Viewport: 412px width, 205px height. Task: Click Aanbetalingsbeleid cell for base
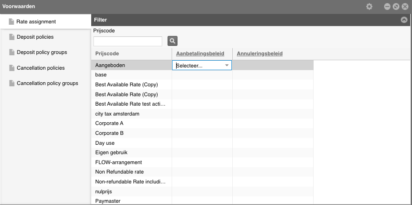coord(202,75)
